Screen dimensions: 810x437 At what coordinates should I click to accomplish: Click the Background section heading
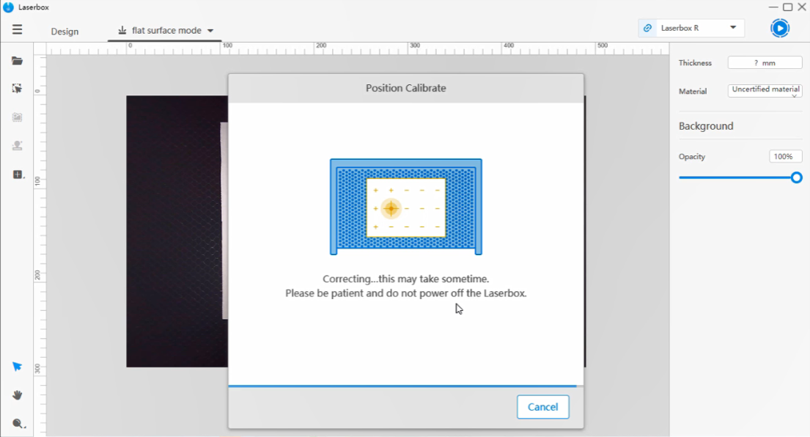(x=706, y=126)
